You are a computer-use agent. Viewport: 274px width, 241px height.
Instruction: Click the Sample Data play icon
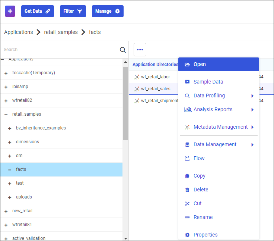[187, 82]
